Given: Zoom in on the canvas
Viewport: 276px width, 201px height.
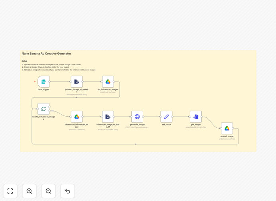Looking at the screenshot, I should tap(29, 191).
